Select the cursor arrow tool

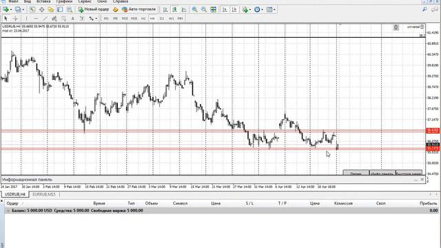point(6,19)
